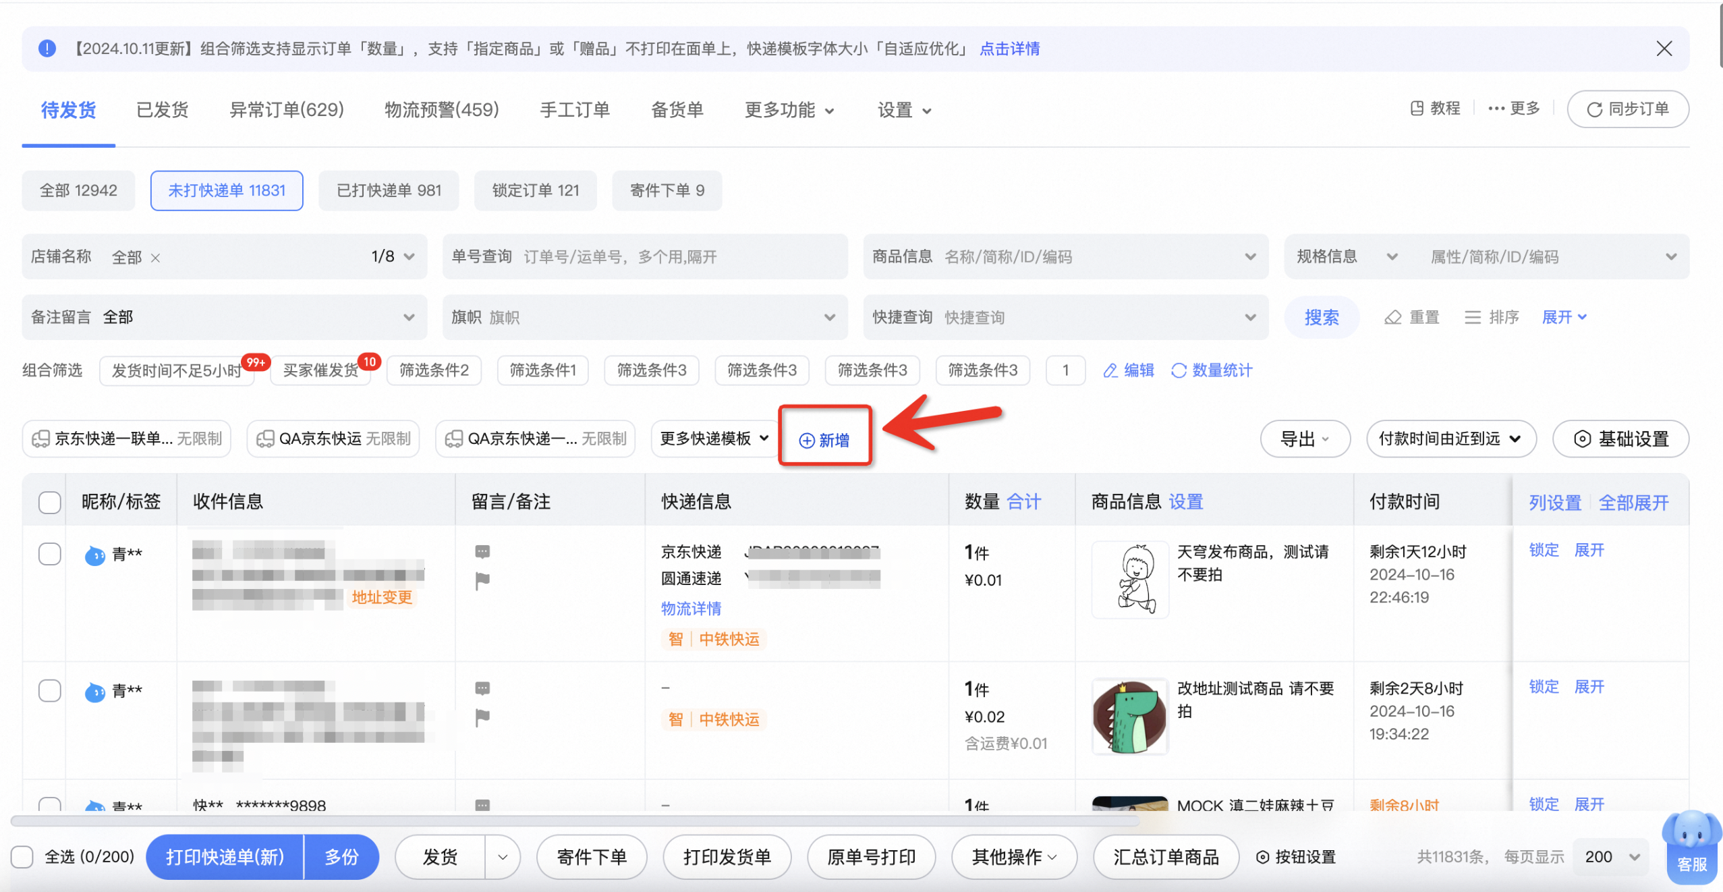The height and width of the screenshot is (892, 1723).
Task: Select the 锁定订单 121 filter
Action: click(x=536, y=191)
